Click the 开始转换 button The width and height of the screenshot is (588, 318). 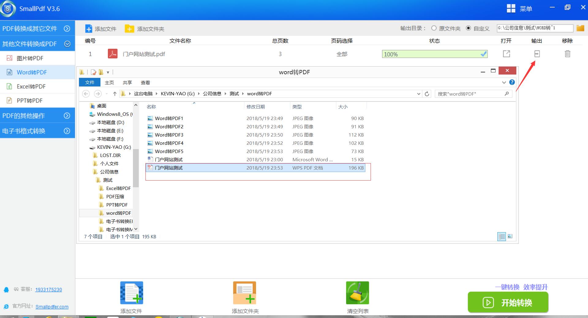click(508, 302)
